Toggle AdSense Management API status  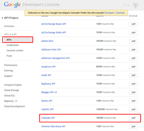(133, 58)
